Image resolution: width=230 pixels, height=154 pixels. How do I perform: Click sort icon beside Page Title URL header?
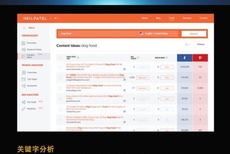pyautogui.click(x=78, y=58)
